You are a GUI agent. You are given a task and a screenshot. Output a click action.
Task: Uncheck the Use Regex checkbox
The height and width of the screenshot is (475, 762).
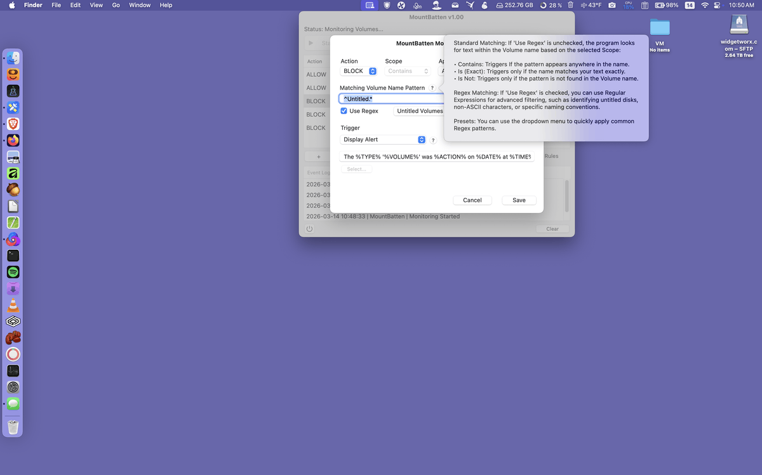[344, 111]
